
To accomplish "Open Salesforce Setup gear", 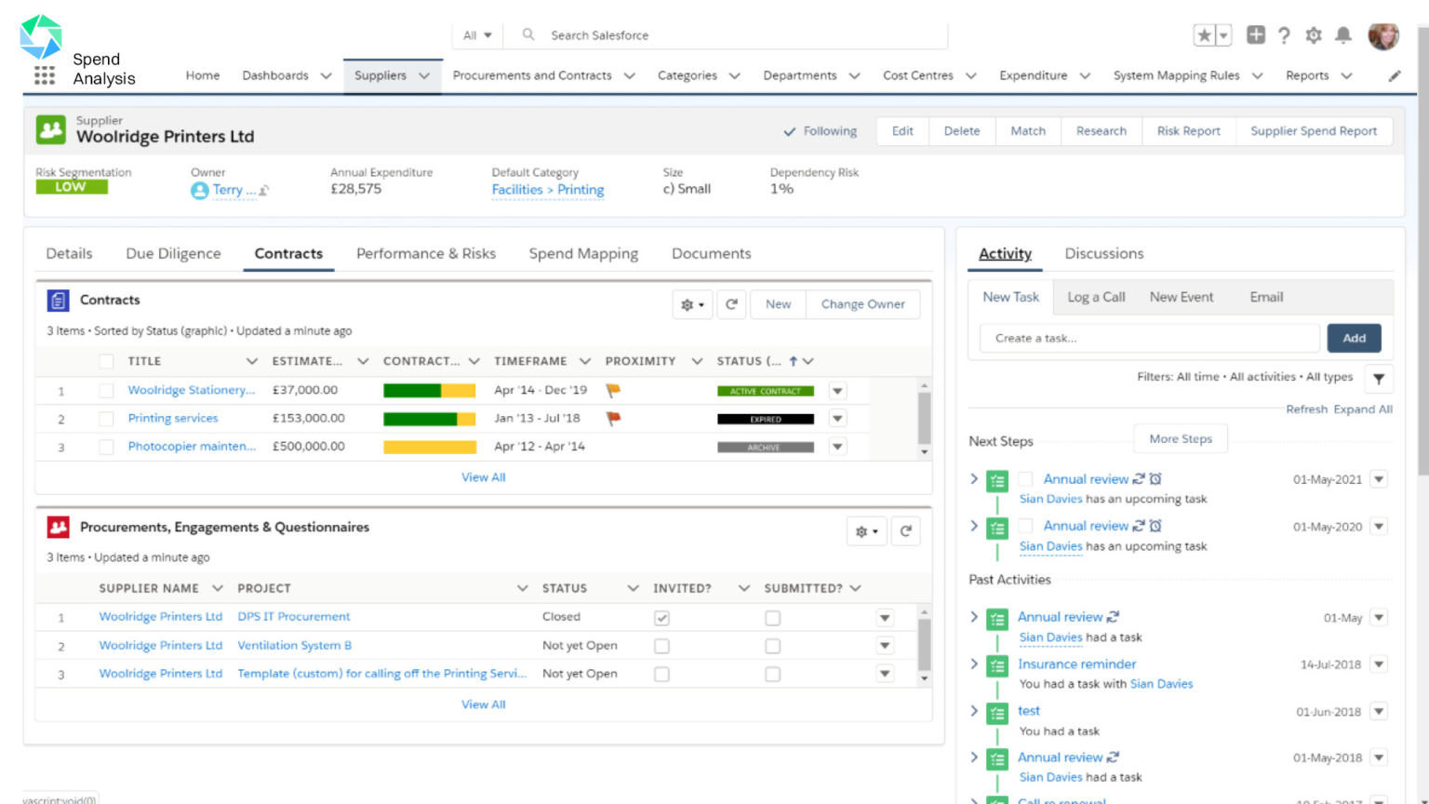I will 1314,34.
